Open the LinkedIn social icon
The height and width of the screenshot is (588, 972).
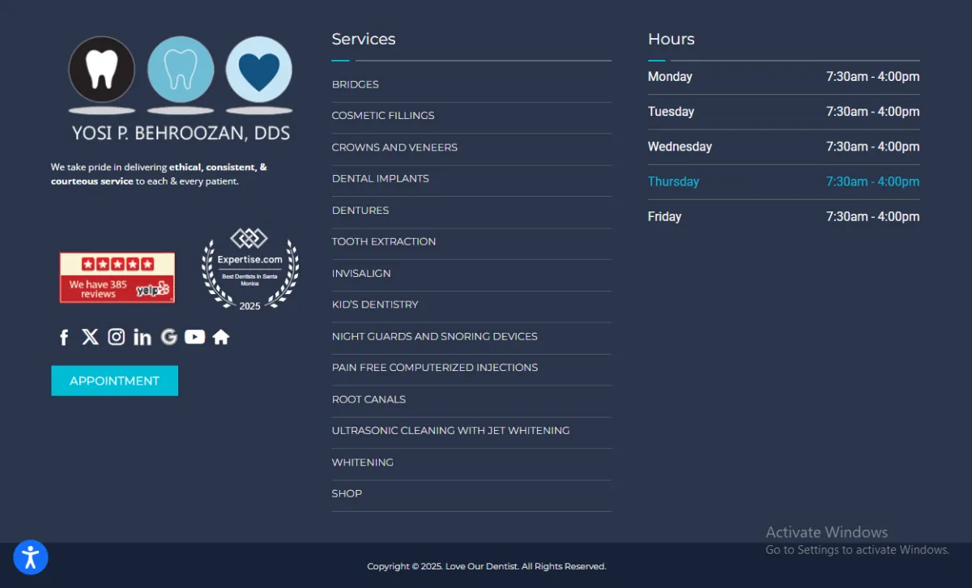coord(143,337)
